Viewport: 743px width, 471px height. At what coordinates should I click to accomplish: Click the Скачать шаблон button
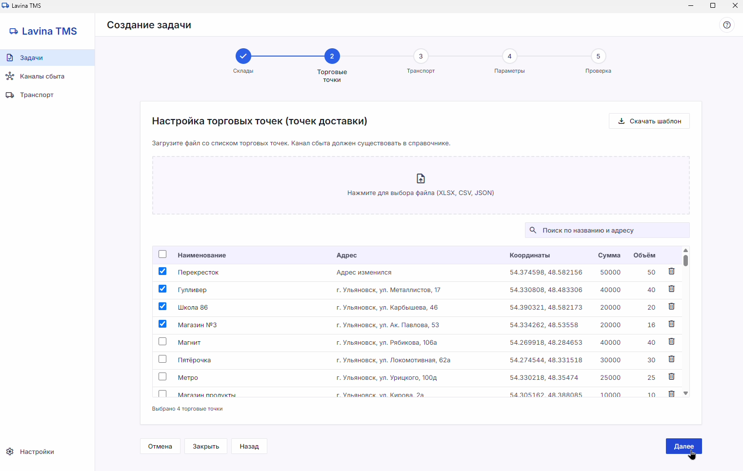coord(649,121)
